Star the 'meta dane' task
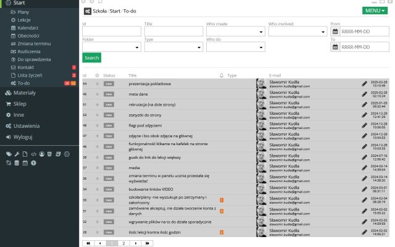Image resolution: width=395 pixels, height=247 pixels. [x=97, y=94]
